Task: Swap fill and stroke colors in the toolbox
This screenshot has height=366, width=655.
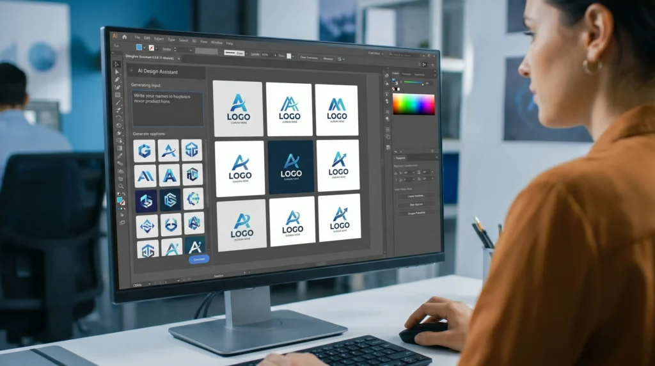Action: click(x=123, y=195)
